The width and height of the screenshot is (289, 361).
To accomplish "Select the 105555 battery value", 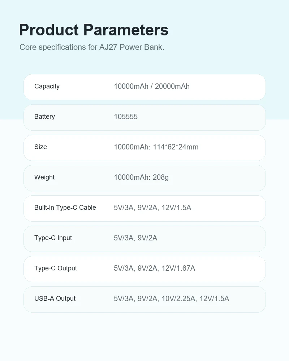I will (126, 117).
